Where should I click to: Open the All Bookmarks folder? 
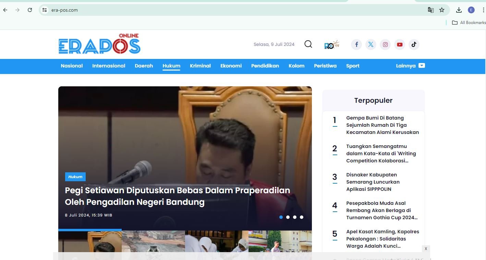point(469,23)
